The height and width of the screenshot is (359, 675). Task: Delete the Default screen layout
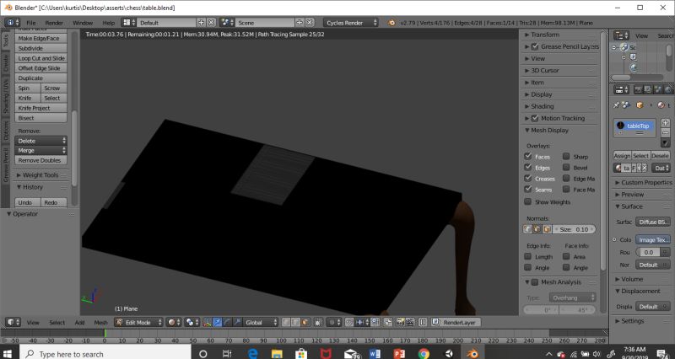211,23
